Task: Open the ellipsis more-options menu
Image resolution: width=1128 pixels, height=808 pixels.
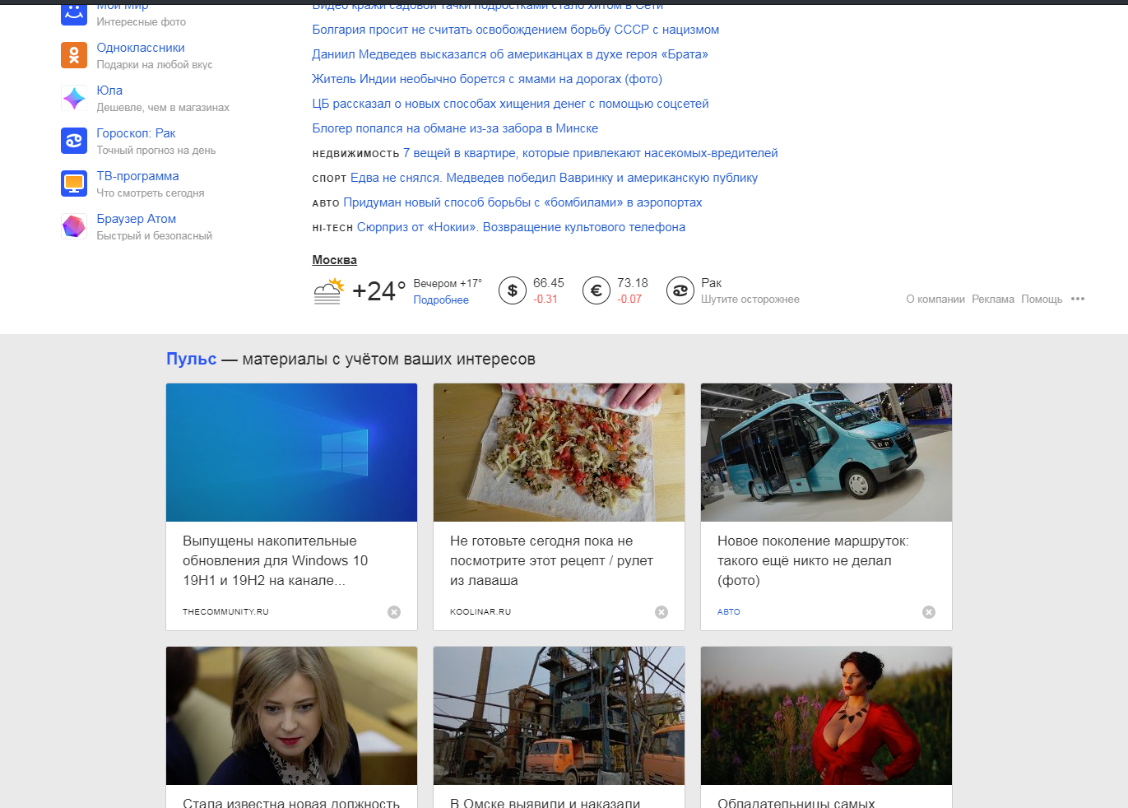Action: (1078, 300)
